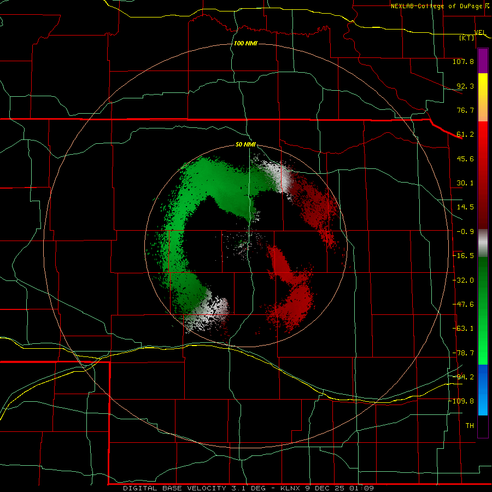Pick the blue segment of the color bar
Viewport: 492px width, 492px height.
click(x=483, y=390)
